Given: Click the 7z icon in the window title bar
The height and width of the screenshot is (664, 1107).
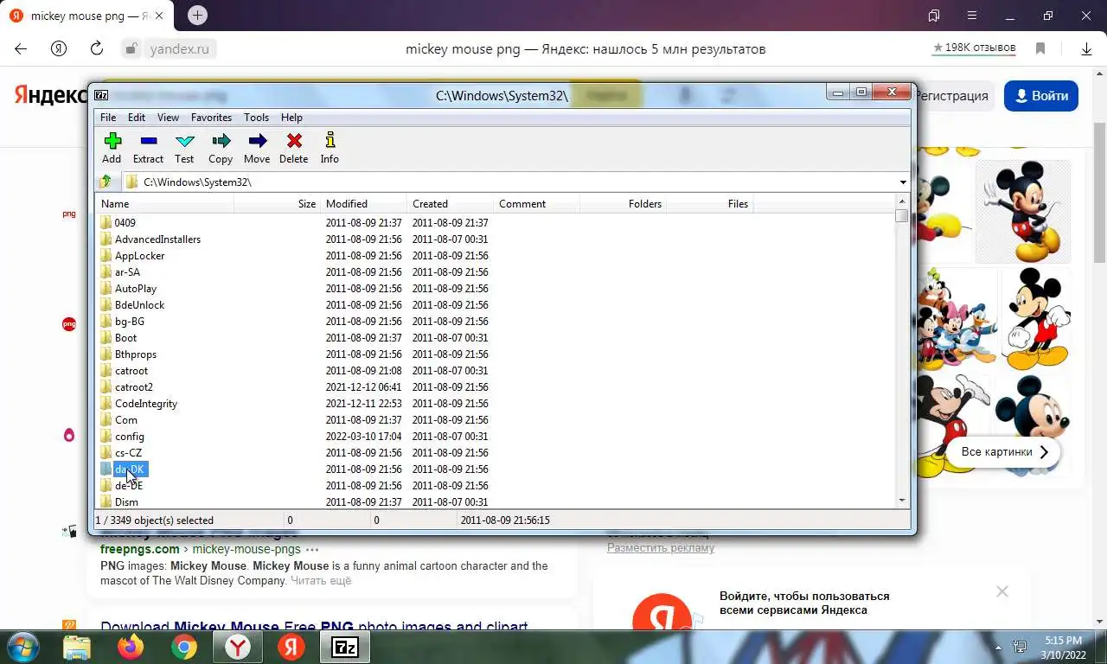Looking at the screenshot, I should (x=102, y=95).
